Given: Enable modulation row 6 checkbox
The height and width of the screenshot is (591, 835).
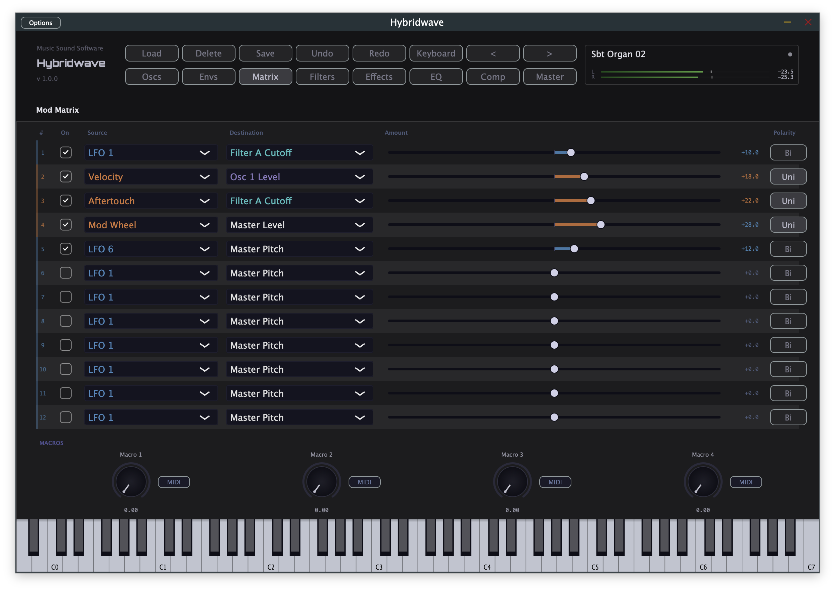Looking at the screenshot, I should click(66, 272).
